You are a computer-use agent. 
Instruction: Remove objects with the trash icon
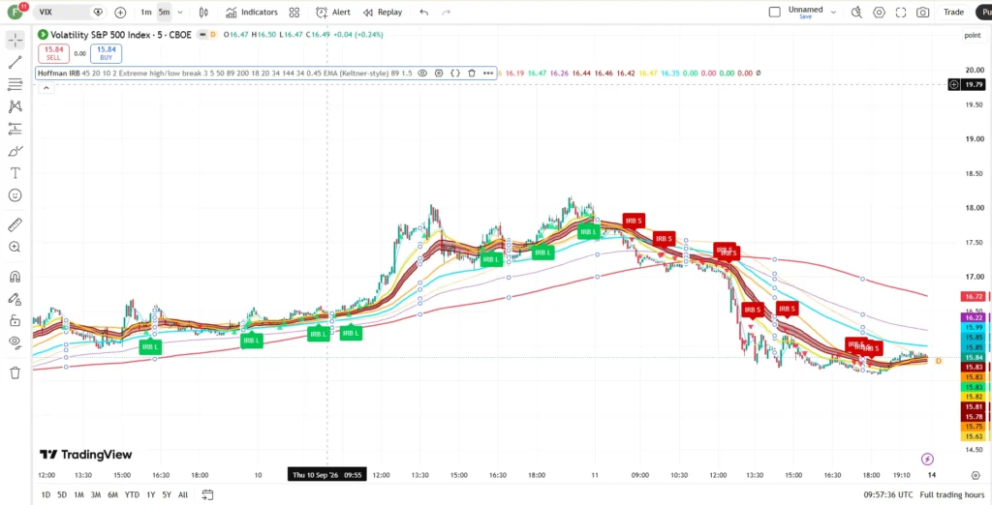pos(15,372)
